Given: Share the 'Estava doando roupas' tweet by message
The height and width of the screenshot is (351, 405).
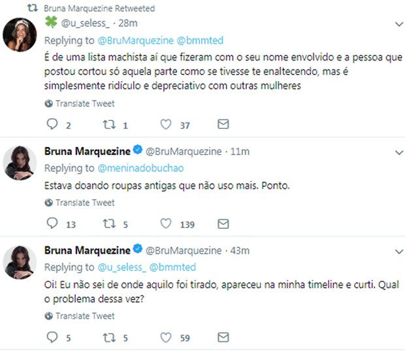Looking at the screenshot, I should (223, 224).
